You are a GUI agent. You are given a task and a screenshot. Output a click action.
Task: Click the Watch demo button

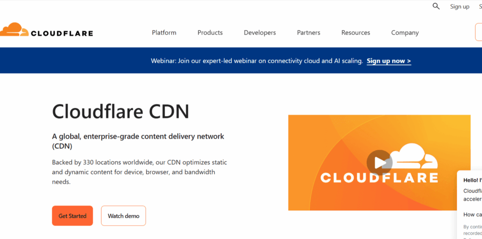click(x=124, y=216)
